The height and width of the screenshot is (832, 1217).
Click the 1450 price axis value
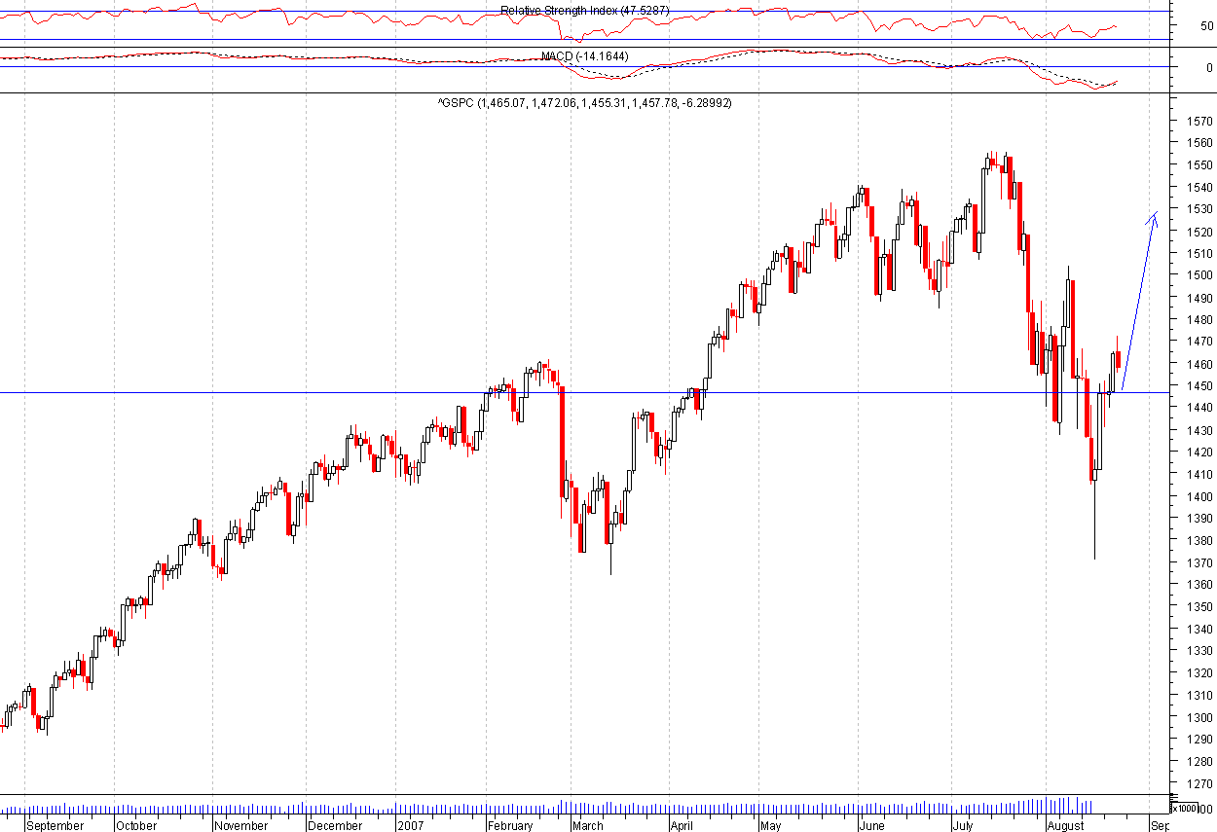pos(1199,386)
